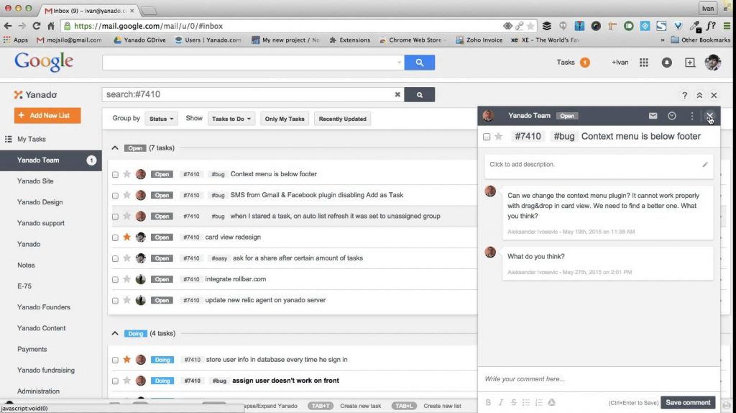Check the 'SMS from Gmail & Facebook' task
736x413 pixels.
115,196
